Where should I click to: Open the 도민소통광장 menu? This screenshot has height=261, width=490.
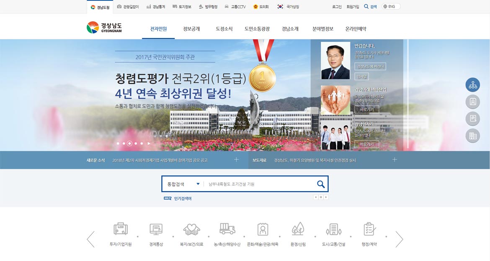pyautogui.click(x=257, y=29)
